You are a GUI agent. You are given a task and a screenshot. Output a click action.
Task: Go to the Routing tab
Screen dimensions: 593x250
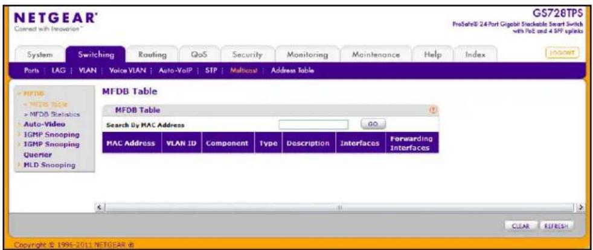point(152,55)
